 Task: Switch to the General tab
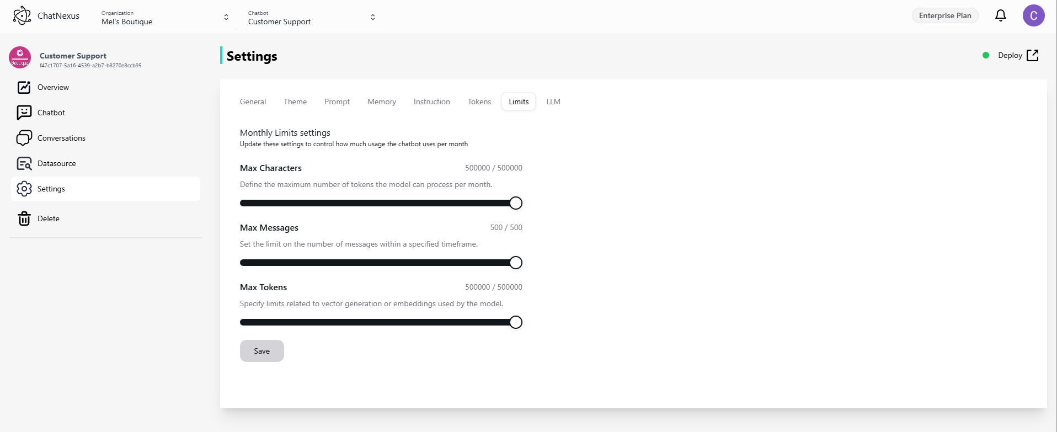pos(253,102)
